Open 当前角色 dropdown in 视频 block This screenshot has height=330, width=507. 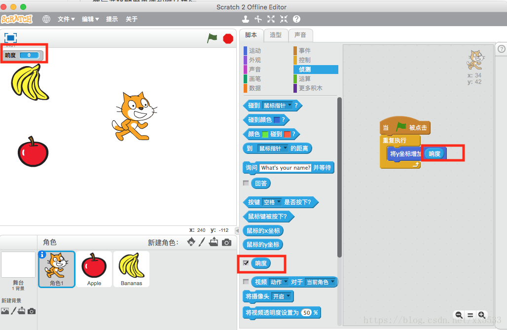pos(320,282)
